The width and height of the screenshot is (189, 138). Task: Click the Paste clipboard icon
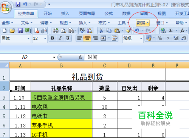[117, 30]
